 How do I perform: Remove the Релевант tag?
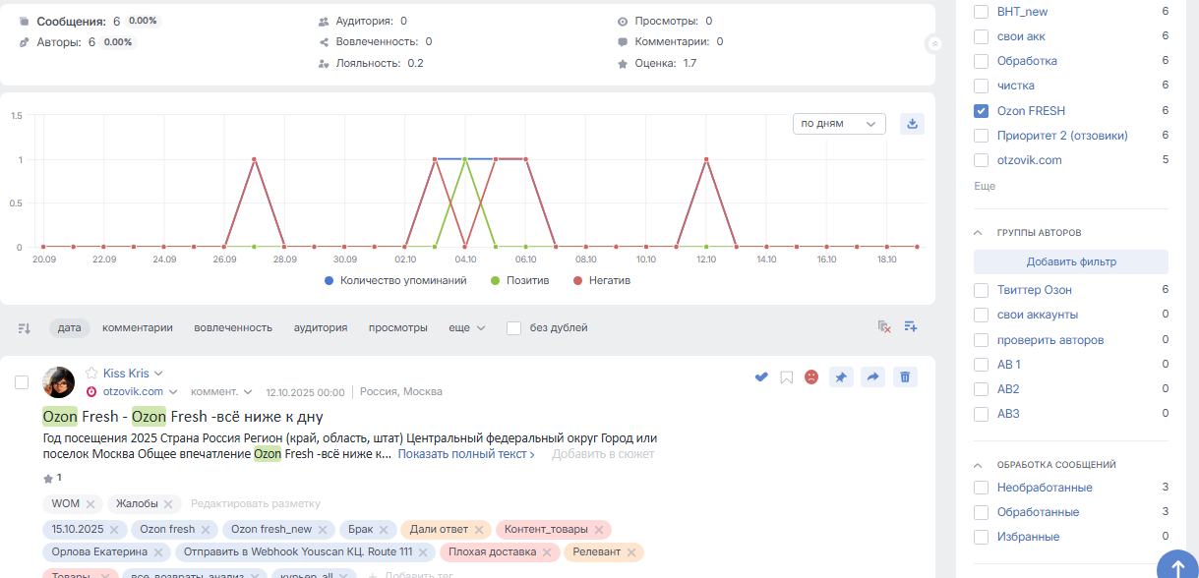click(631, 552)
